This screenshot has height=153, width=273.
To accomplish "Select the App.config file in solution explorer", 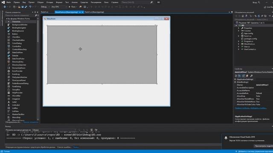I will pos(248,34).
